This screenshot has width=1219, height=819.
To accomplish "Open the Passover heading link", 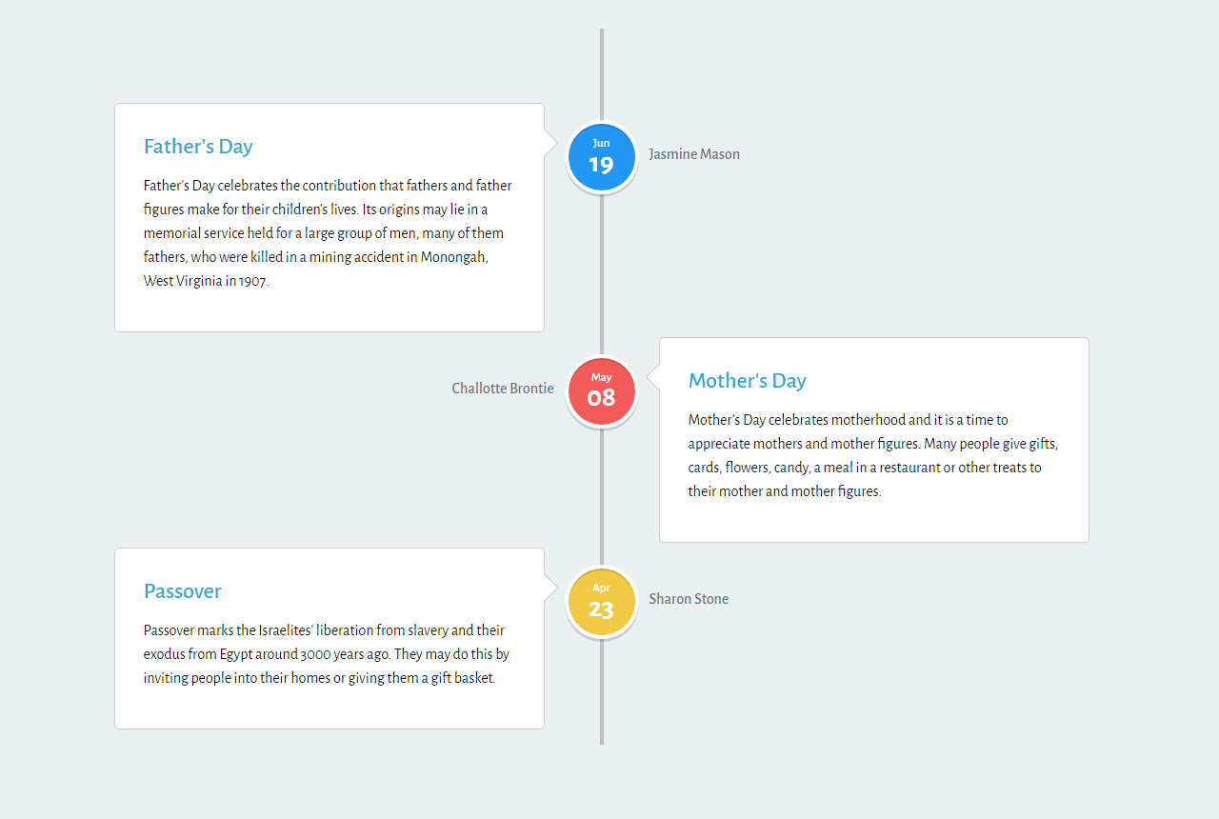I will point(183,591).
